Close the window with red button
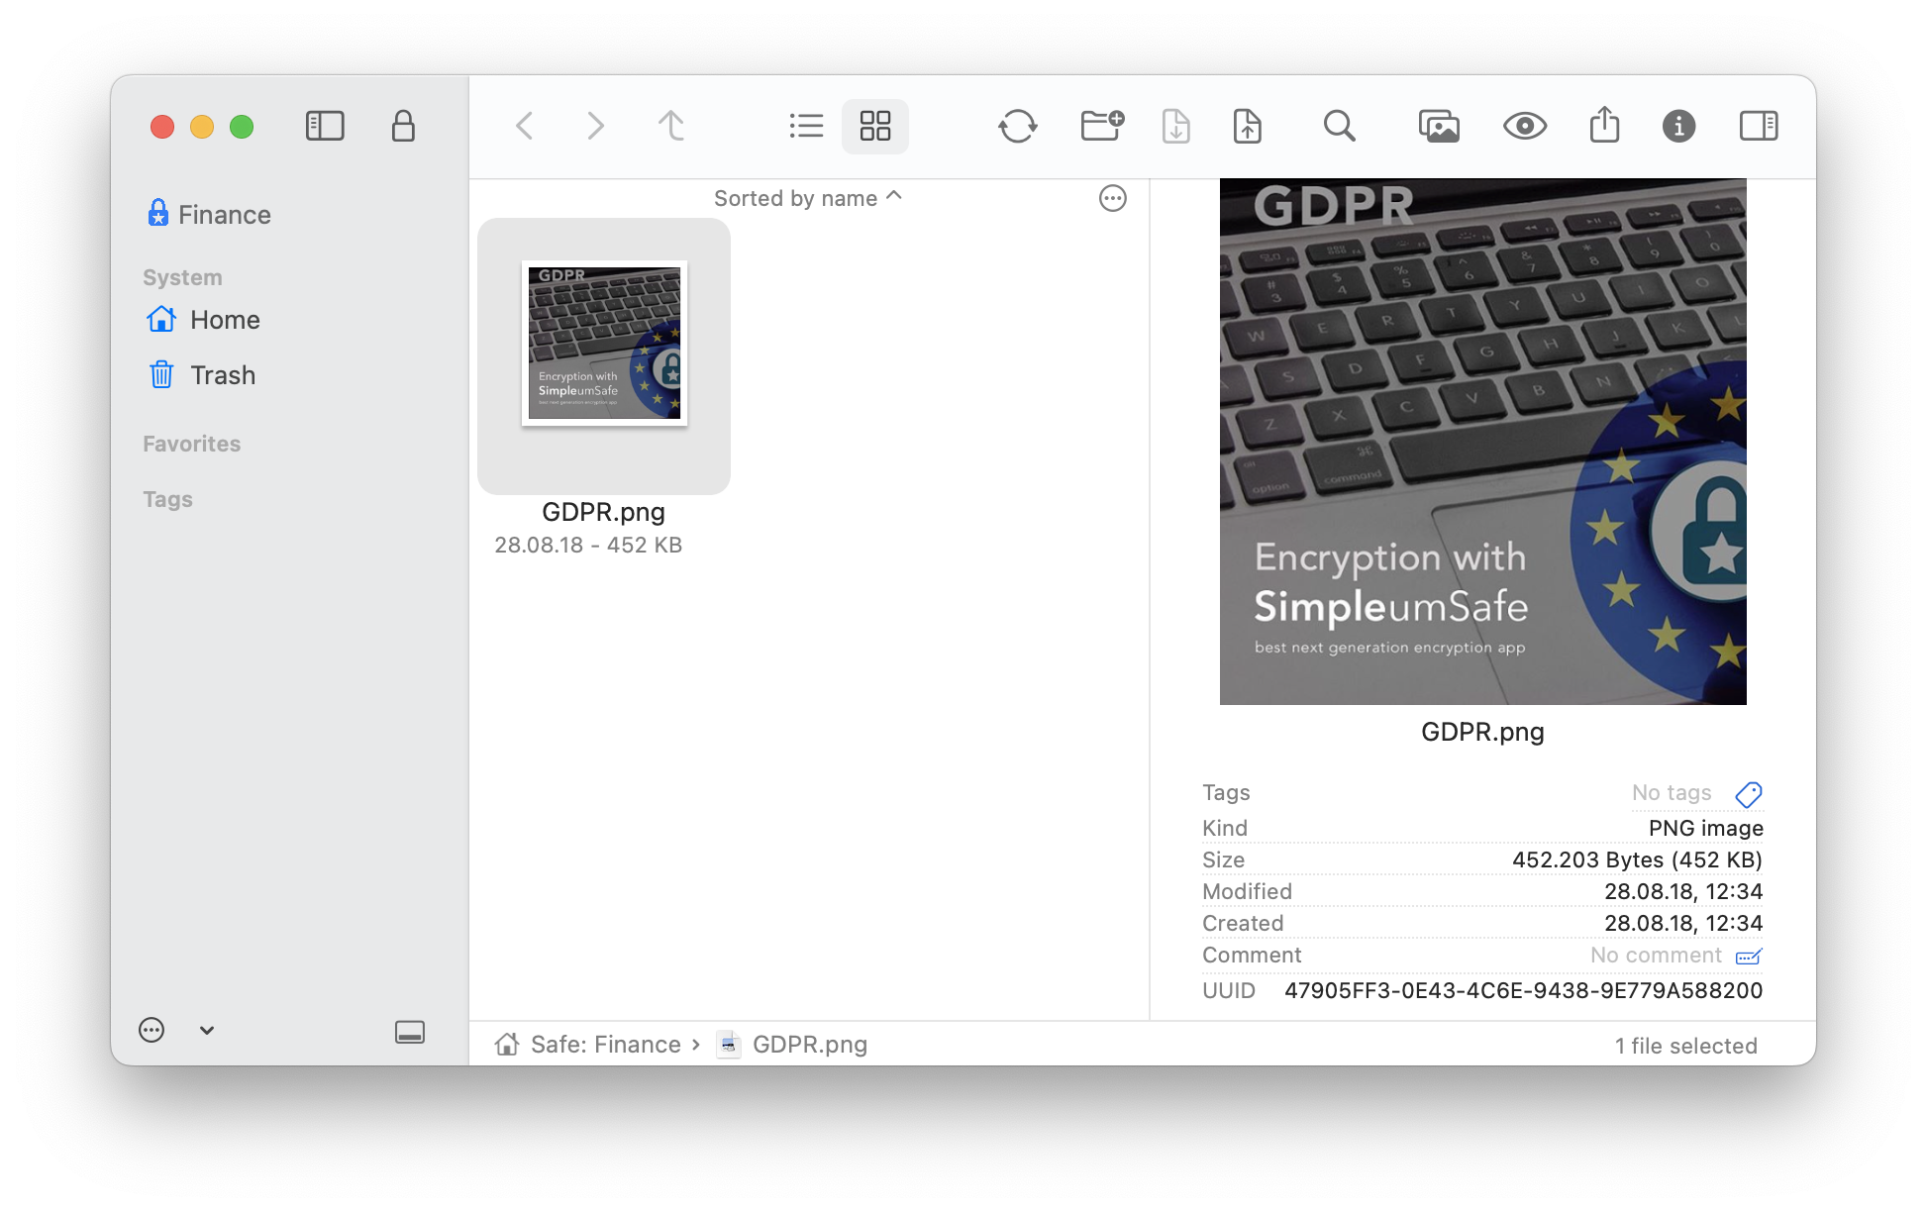The height and width of the screenshot is (1212, 1927). tap(162, 126)
